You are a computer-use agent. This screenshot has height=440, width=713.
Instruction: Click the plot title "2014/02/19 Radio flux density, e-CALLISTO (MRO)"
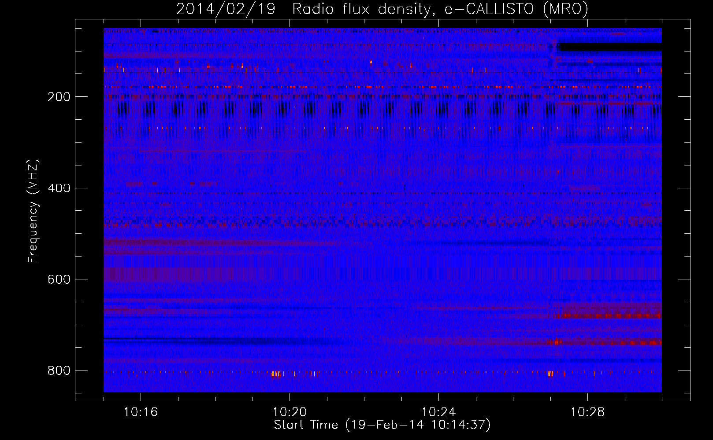[382, 9]
